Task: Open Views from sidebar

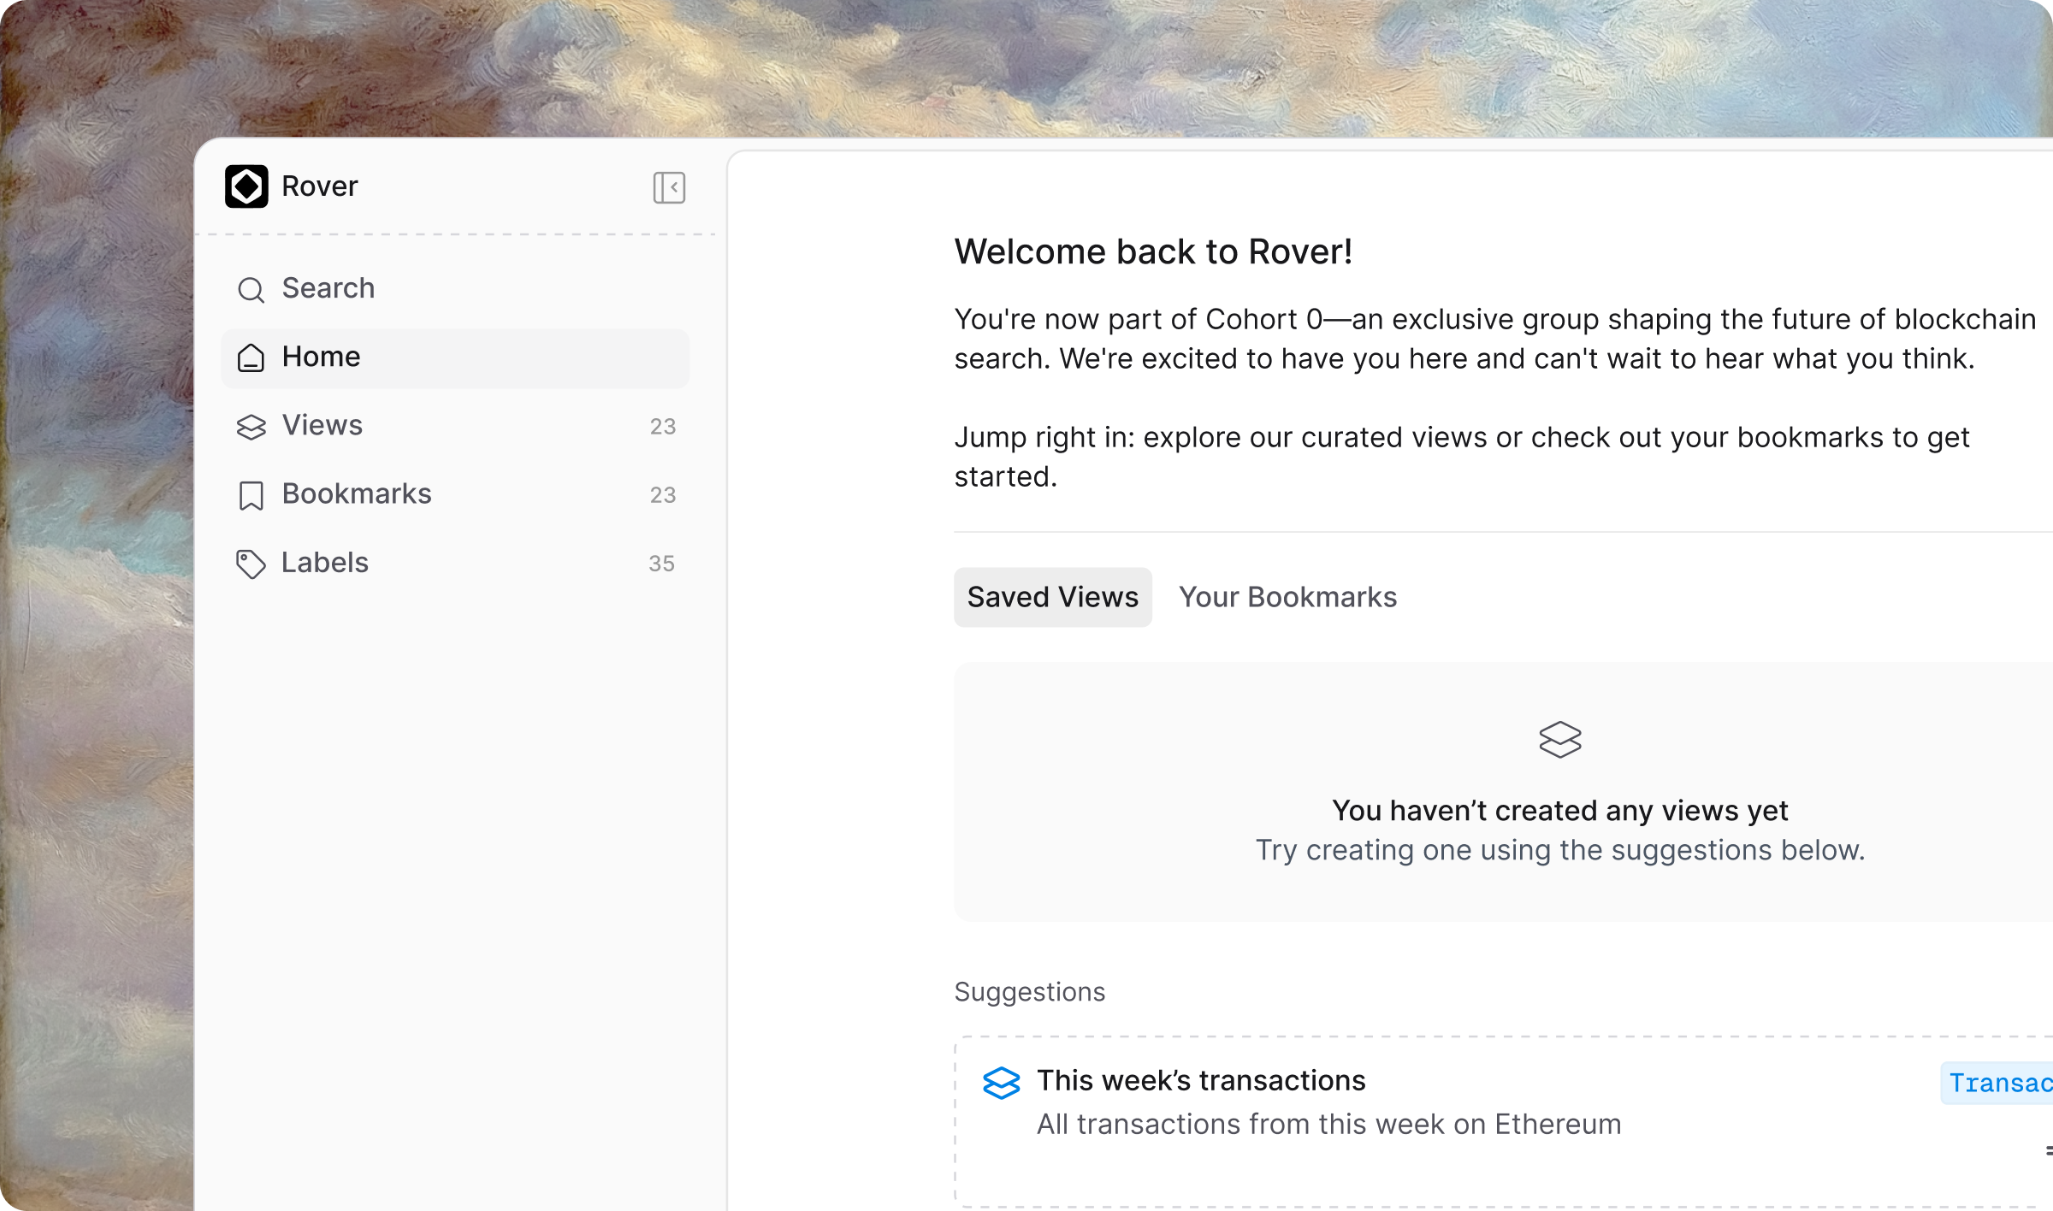Action: click(x=322, y=426)
